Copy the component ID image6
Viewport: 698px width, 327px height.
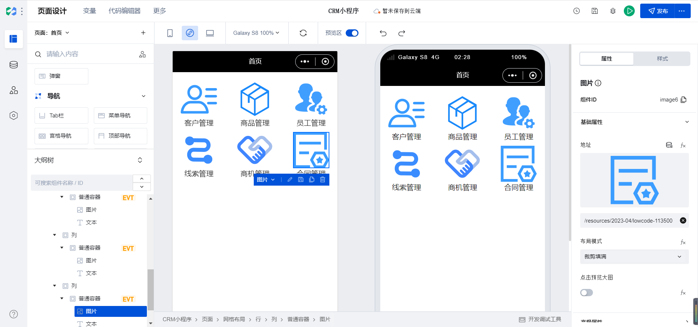point(683,100)
